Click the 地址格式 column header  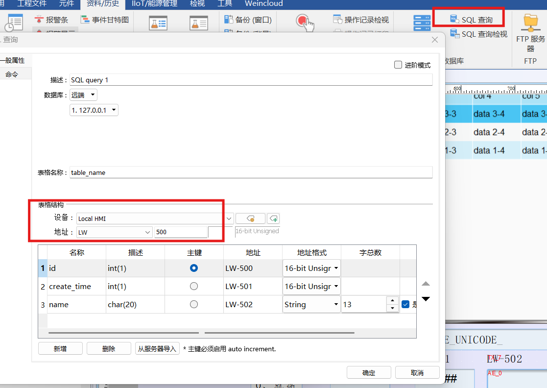(x=311, y=253)
